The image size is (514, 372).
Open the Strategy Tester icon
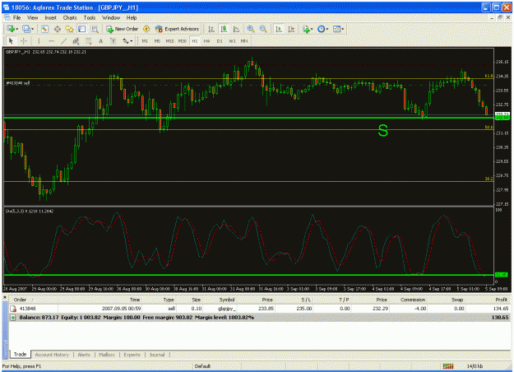pos(95,29)
